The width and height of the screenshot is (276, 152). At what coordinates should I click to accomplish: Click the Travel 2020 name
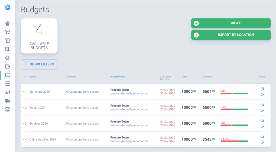[37, 108]
